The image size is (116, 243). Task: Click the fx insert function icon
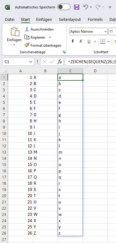pyautogui.click(x=60, y=62)
